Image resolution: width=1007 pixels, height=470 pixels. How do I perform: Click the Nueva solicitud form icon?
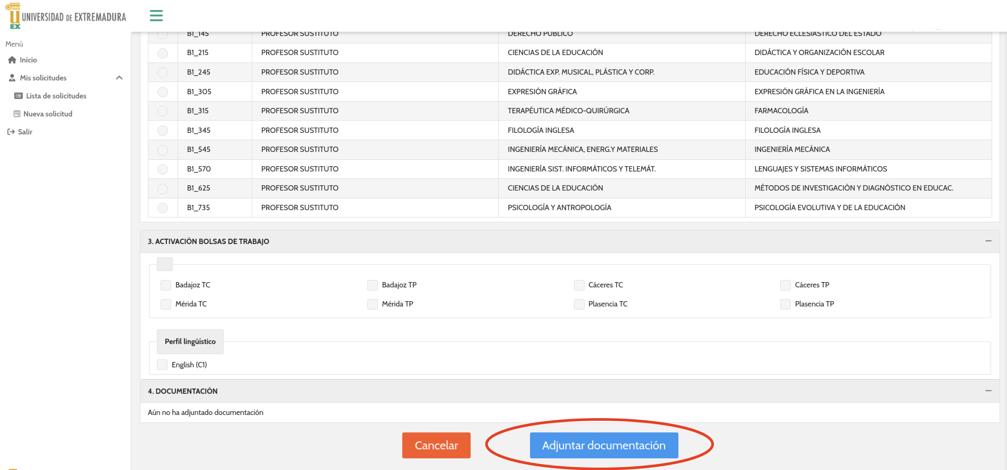17,114
